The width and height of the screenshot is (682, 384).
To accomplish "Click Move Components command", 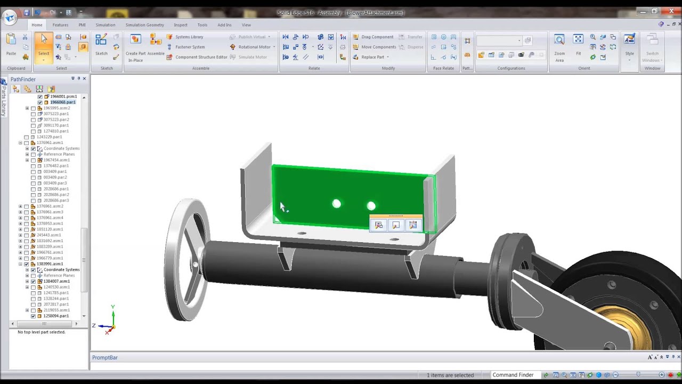I will (x=375, y=47).
